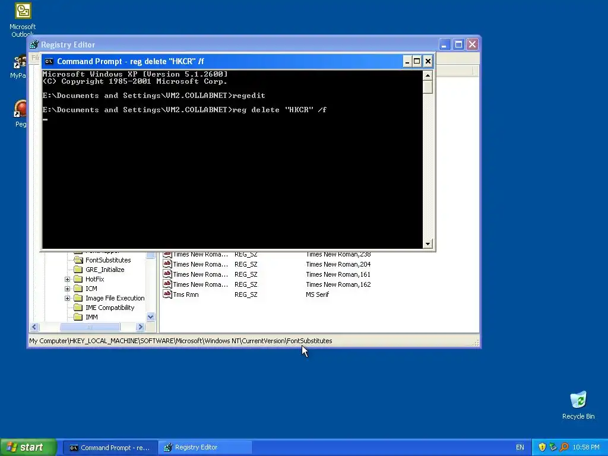This screenshot has height=456, width=608.
Task: Open the Start menu
Action: (28, 447)
